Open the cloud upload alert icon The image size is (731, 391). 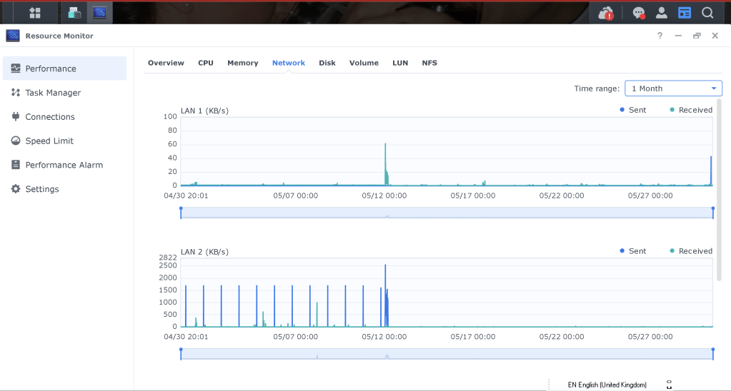coord(607,13)
